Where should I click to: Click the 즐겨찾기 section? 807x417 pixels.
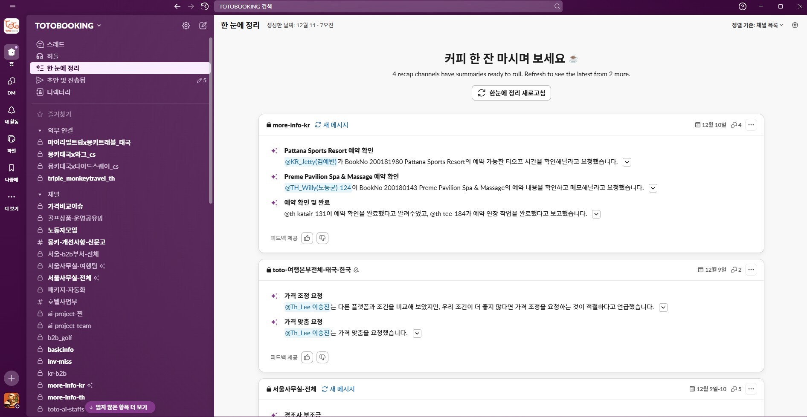[59, 114]
